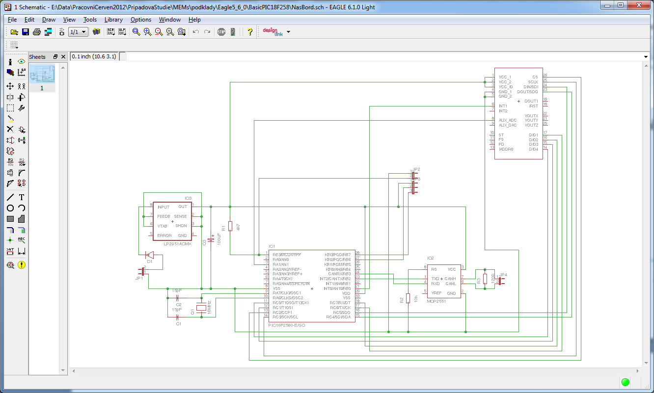Screen dimensions: 654x393
Task: Open the designlink dropdown arrow
Action: pos(288,32)
